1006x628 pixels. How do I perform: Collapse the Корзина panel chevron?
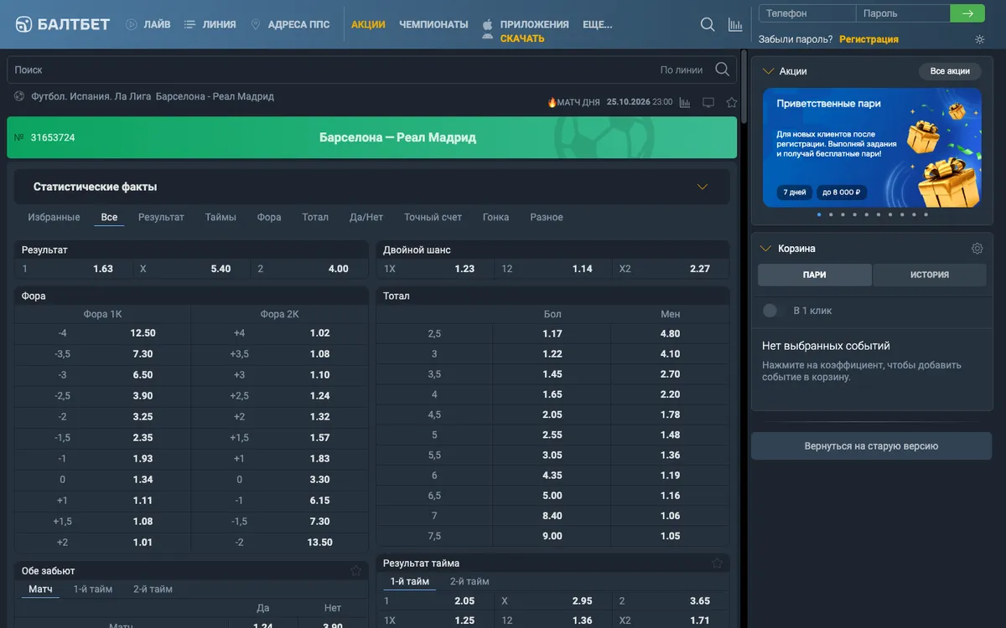pyautogui.click(x=765, y=249)
